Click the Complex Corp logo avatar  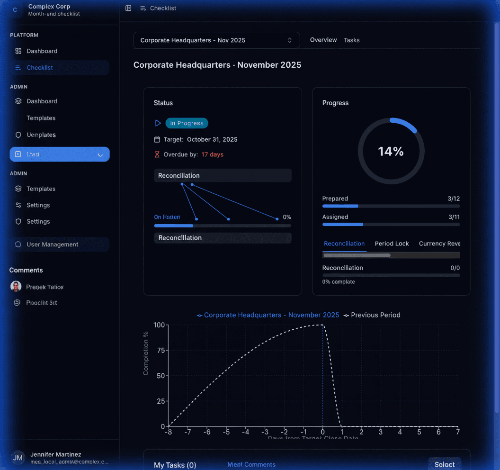click(x=15, y=10)
